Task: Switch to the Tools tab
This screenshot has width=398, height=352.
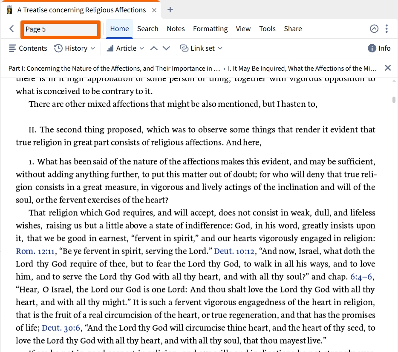Action: pyautogui.click(x=267, y=29)
